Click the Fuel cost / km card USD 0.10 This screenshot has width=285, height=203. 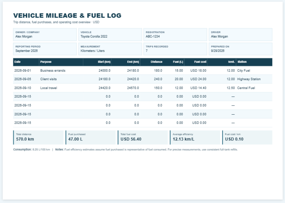tap(247, 137)
